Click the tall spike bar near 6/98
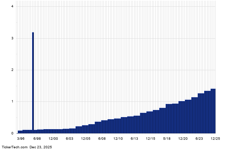This screenshot has width=228, height=149. pyautogui.click(x=33, y=81)
